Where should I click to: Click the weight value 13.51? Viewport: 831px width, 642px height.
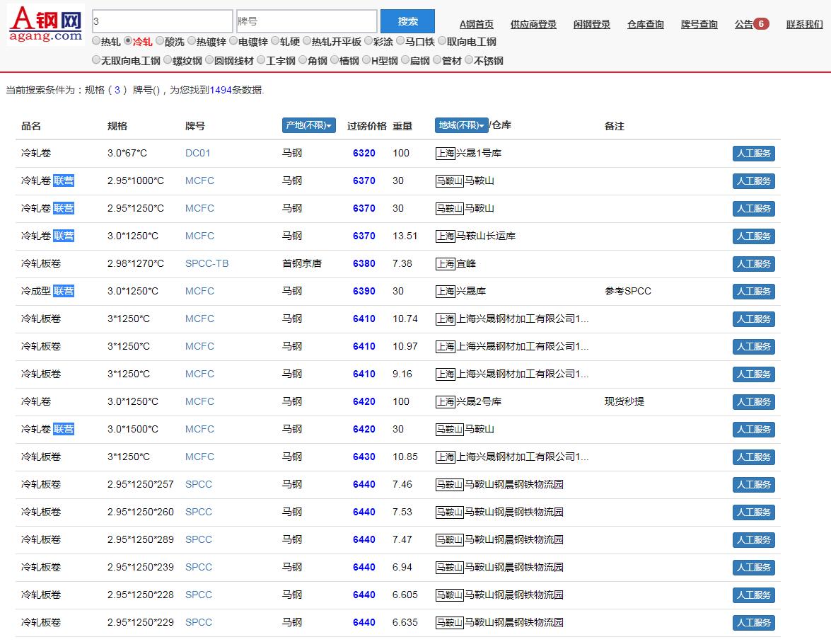[405, 236]
